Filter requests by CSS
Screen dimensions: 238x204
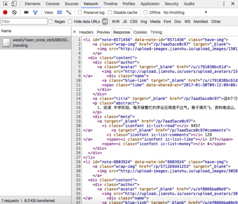(134, 21)
